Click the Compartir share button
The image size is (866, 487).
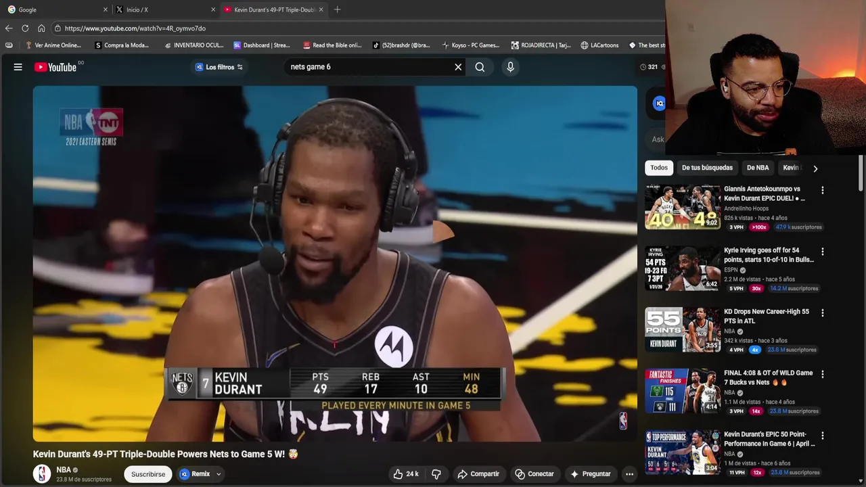(478, 474)
